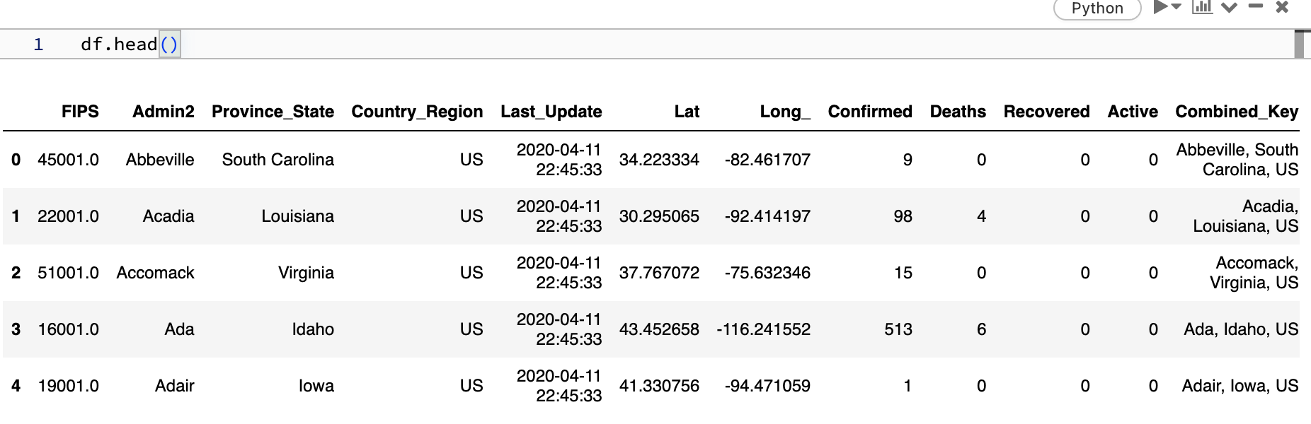1311x424 pixels.
Task: Click row index 0 in the table
Action: pyautogui.click(x=16, y=160)
